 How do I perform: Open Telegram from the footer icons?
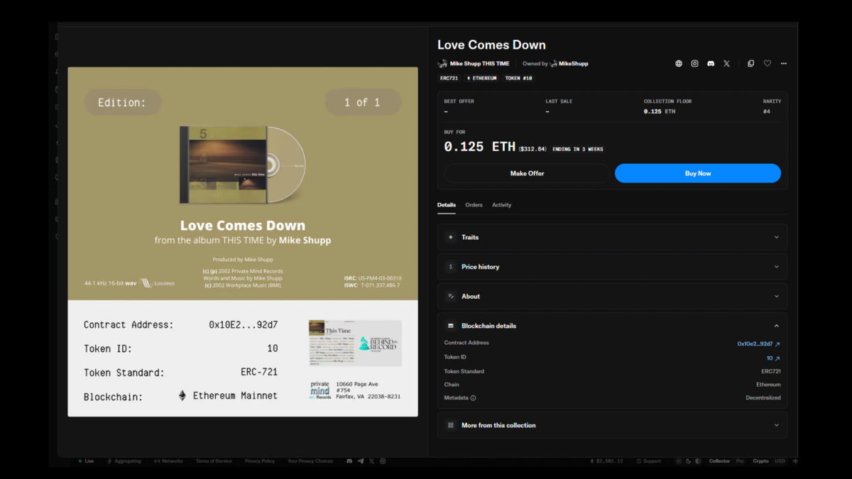pyautogui.click(x=361, y=461)
